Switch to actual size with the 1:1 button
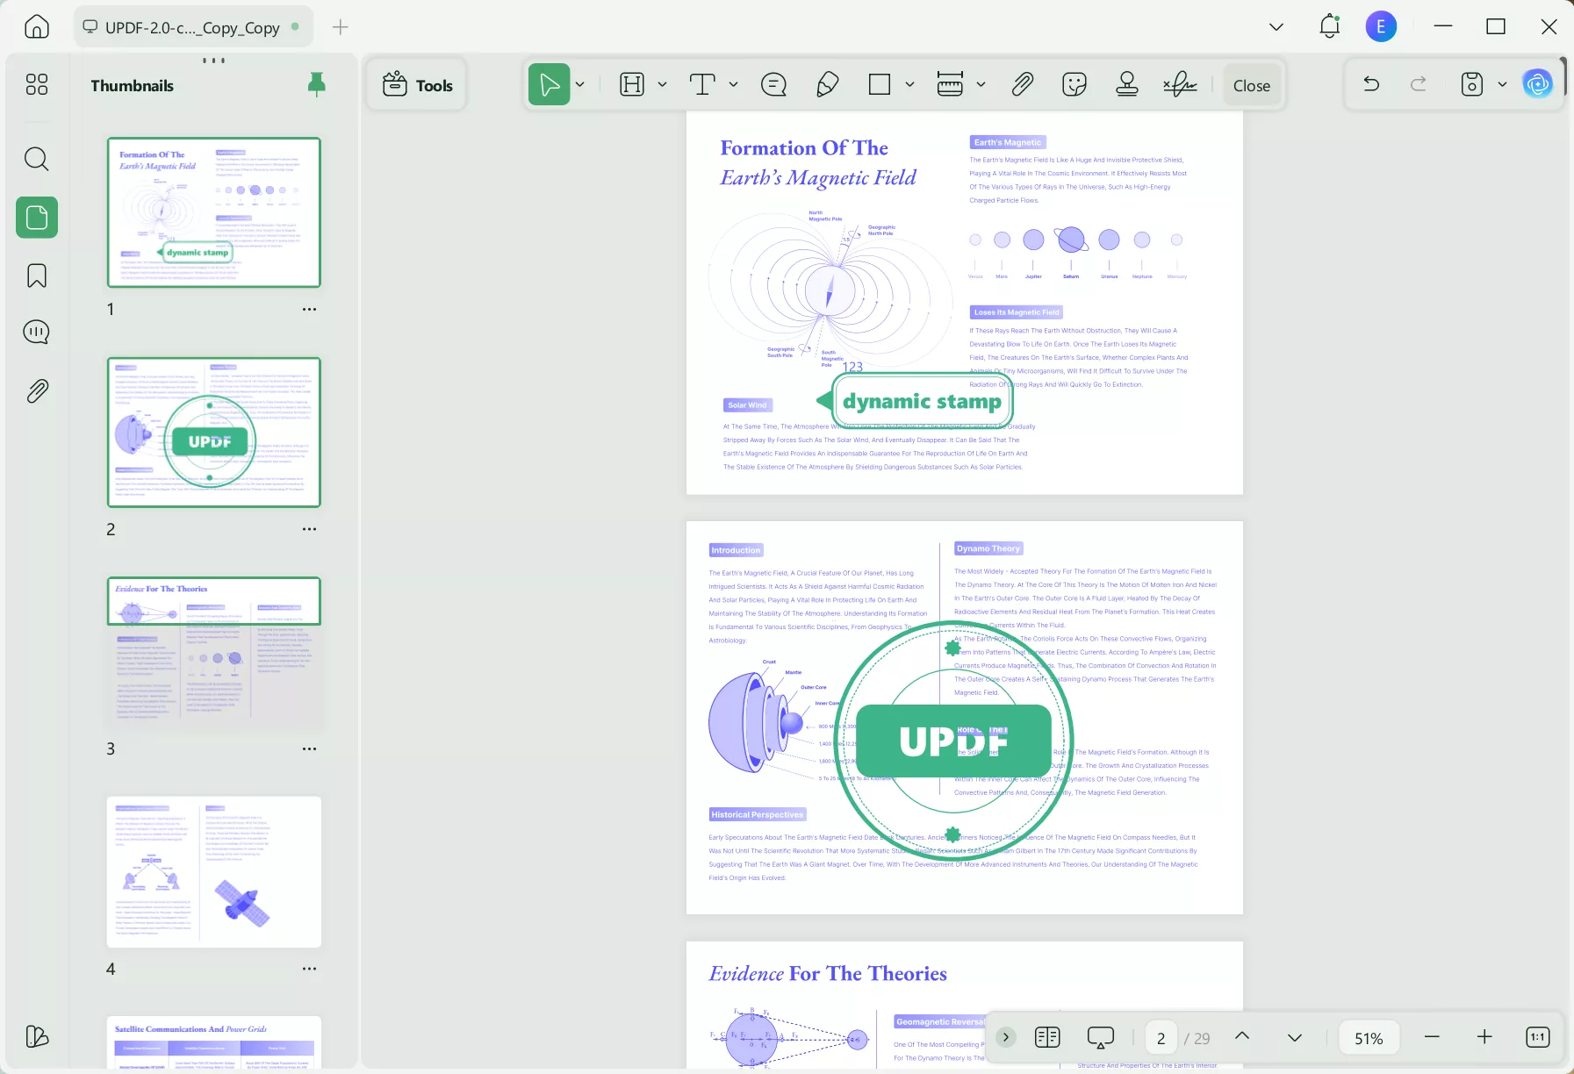 coord(1539,1037)
